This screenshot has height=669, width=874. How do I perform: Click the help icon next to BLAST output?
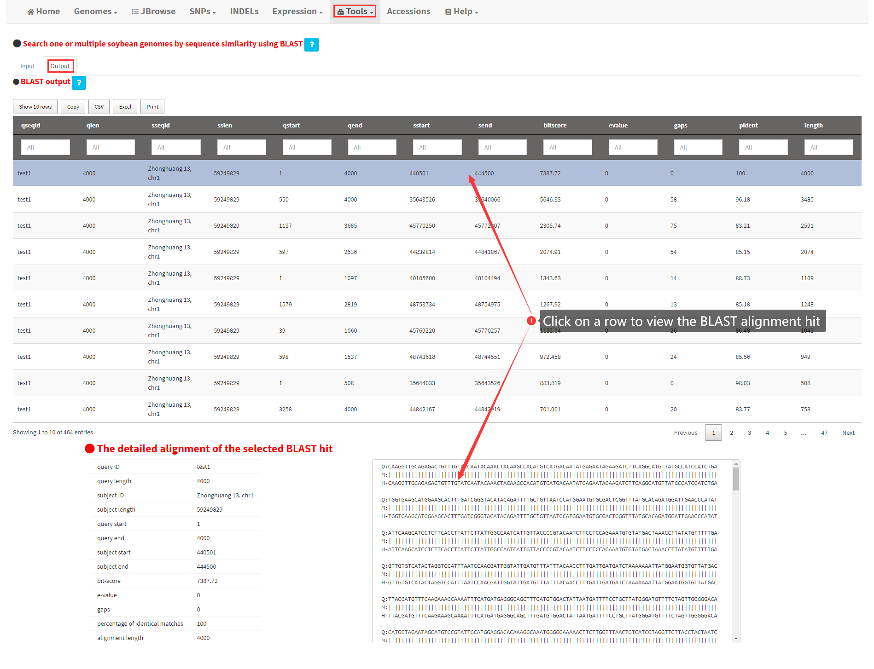(79, 83)
